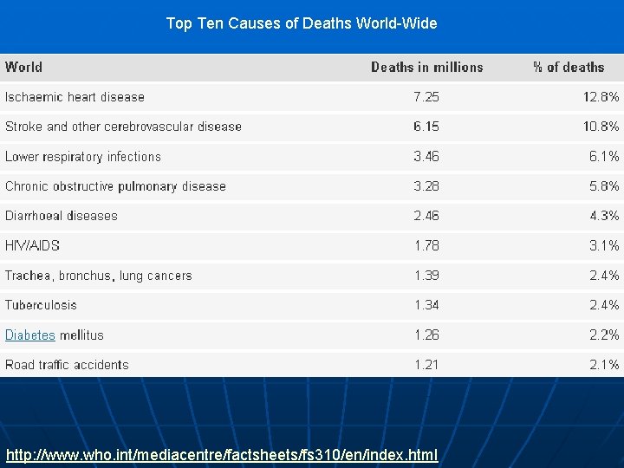
Task: Click 'Stroke and other cerebrovascular disease'
Action: [123, 127]
